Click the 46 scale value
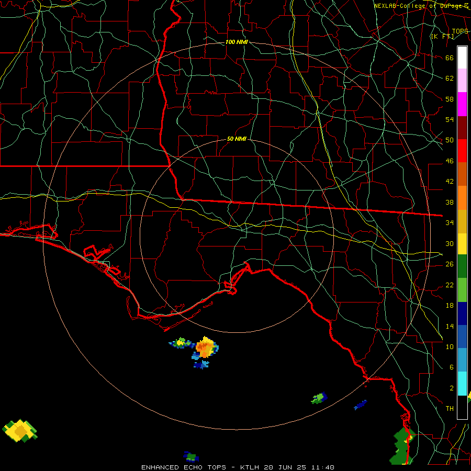471x471 pixels. pyautogui.click(x=450, y=161)
